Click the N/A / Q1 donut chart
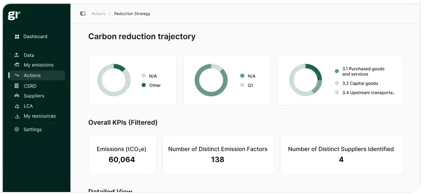Screen dimensions: 424x194 pyautogui.click(x=211, y=80)
